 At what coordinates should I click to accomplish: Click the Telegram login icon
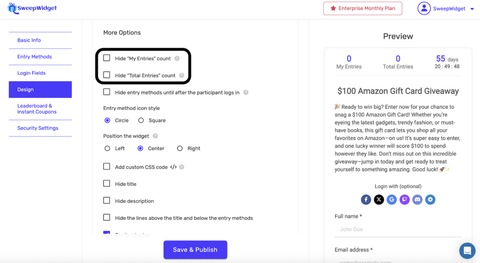click(430, 200)
